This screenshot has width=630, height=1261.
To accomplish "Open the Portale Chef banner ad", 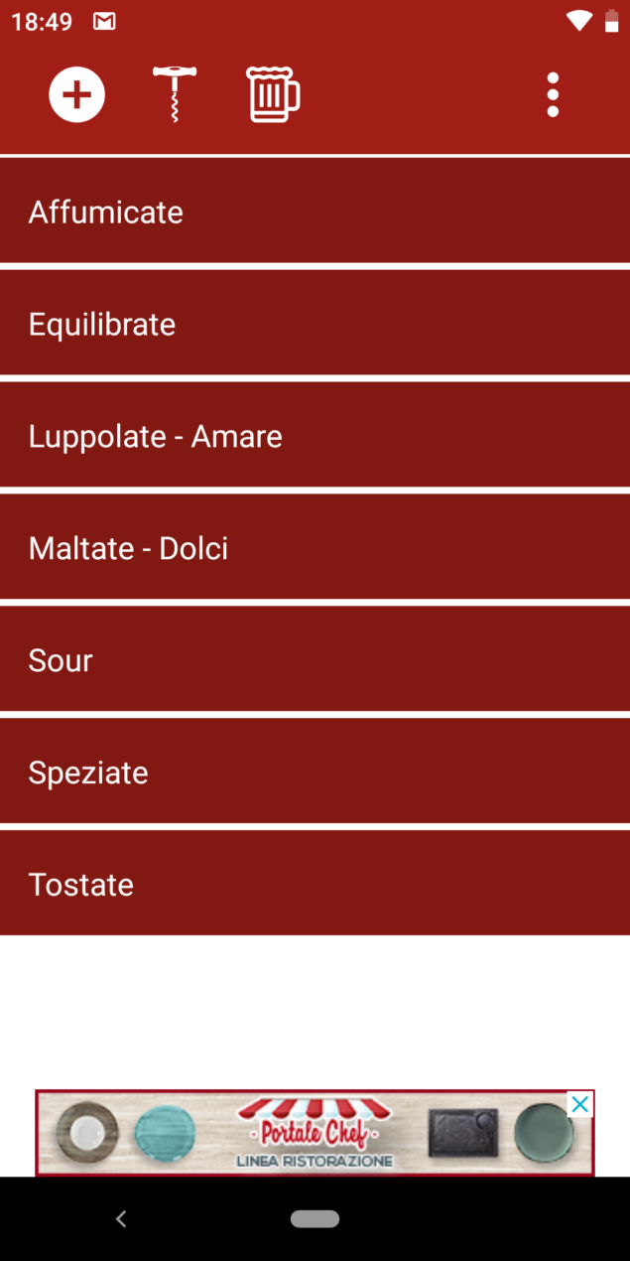I will (x=315, y=1133).
